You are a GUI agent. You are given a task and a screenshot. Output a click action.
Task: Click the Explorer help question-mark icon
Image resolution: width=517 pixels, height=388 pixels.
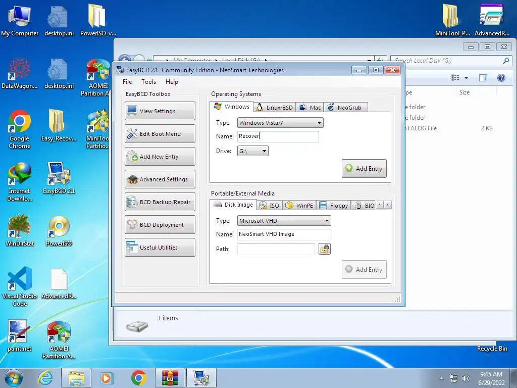click(x=501, y=78)
